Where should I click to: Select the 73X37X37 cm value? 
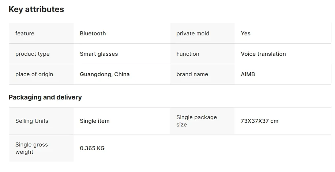click(x=260, y=121)
